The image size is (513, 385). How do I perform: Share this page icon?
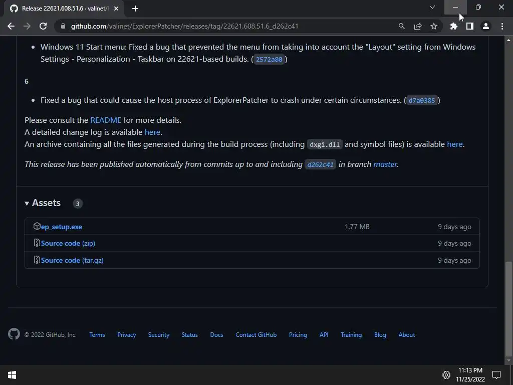(x=418, y=26)
